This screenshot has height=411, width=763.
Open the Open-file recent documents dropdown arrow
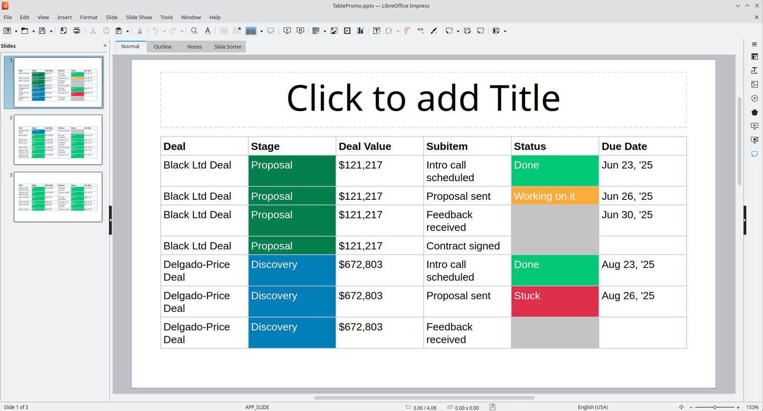coord(33,31)
